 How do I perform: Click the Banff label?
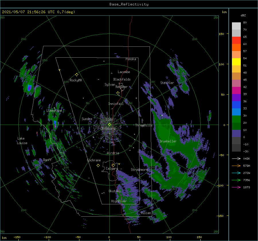[47, 160]
